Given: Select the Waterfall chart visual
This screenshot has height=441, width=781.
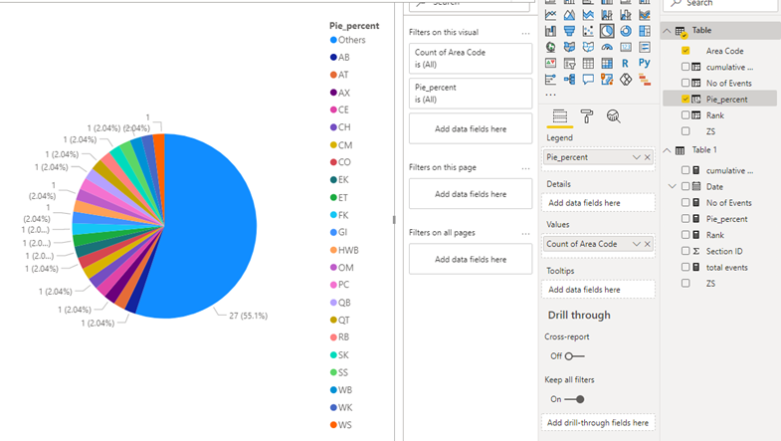Looking at the screenshot, I should pos(550,31).
